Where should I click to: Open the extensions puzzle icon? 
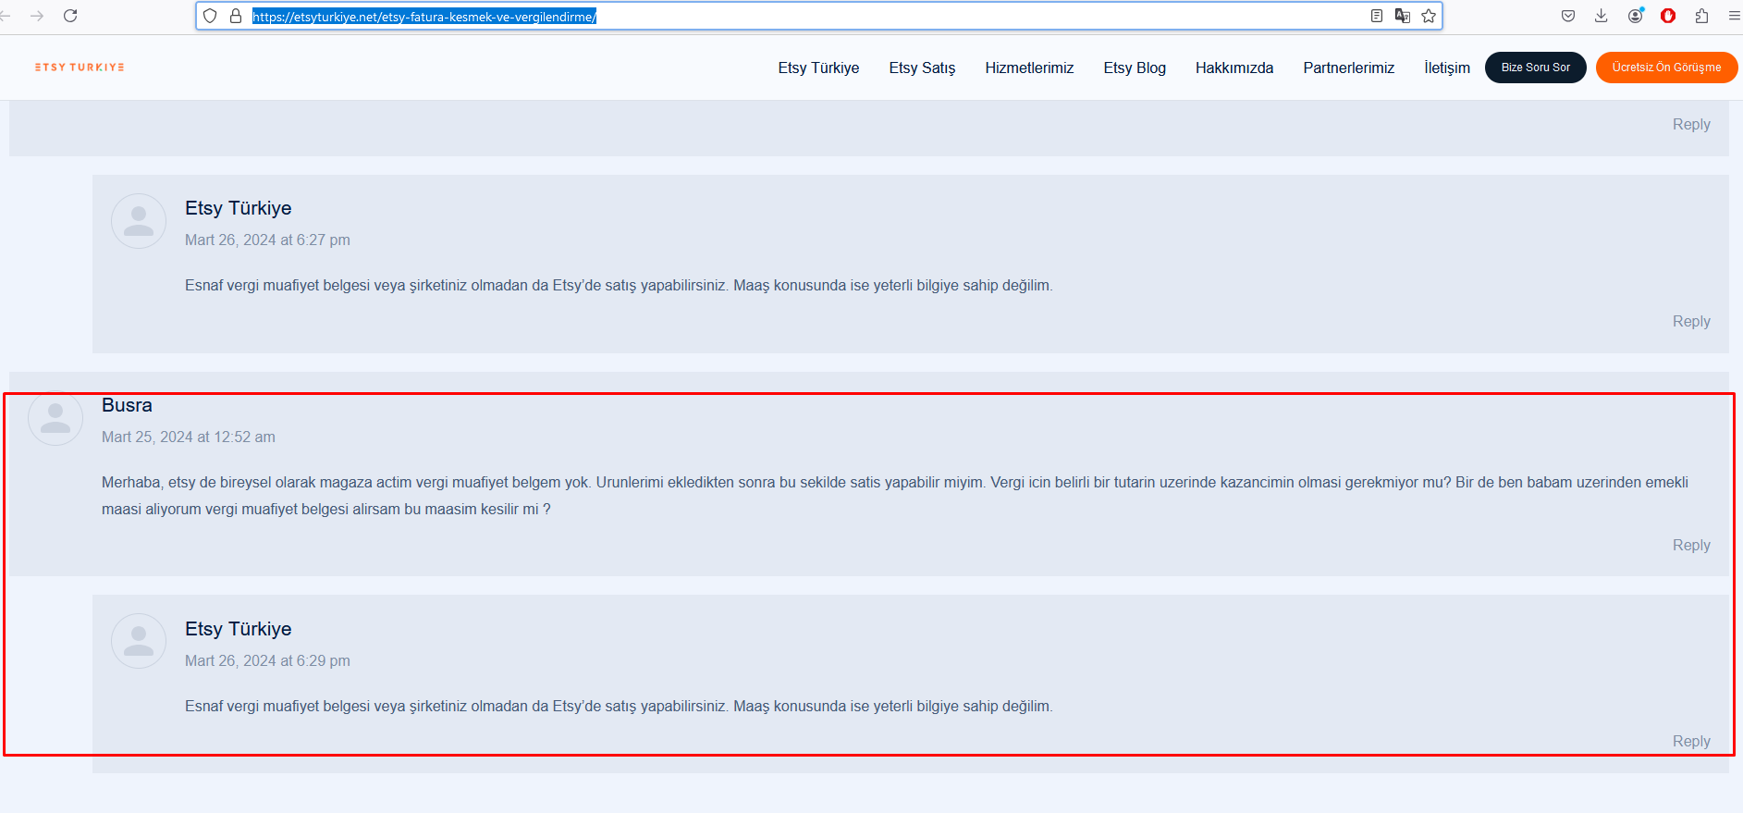click(1701, 16)
